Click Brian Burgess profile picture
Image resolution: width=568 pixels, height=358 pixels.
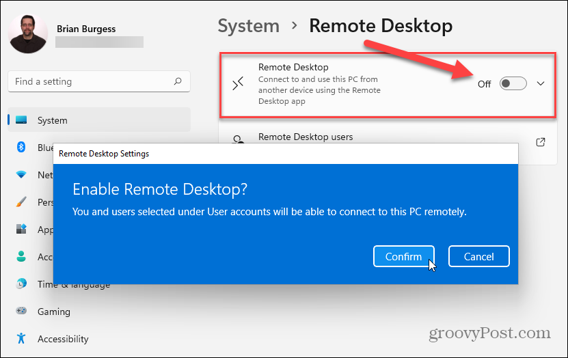29,33
